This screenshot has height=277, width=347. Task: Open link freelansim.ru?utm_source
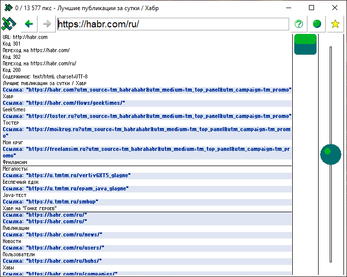pos(147,152)
